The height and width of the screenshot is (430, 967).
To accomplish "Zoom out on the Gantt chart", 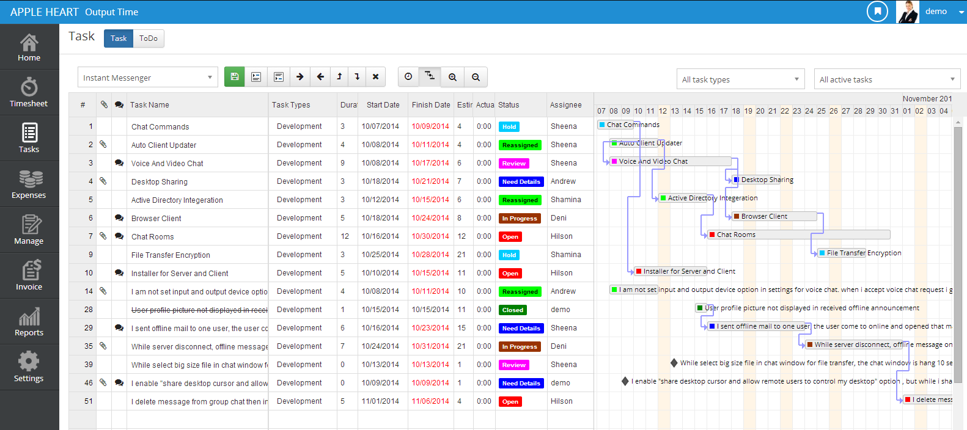I will point(476,77).
